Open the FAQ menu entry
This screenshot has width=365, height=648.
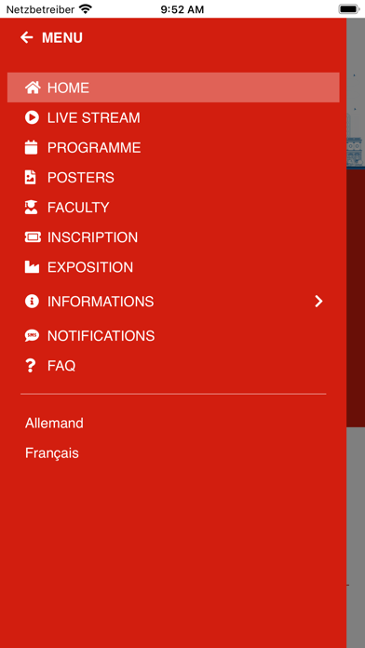pyautogui.click(x=173, y=365)
